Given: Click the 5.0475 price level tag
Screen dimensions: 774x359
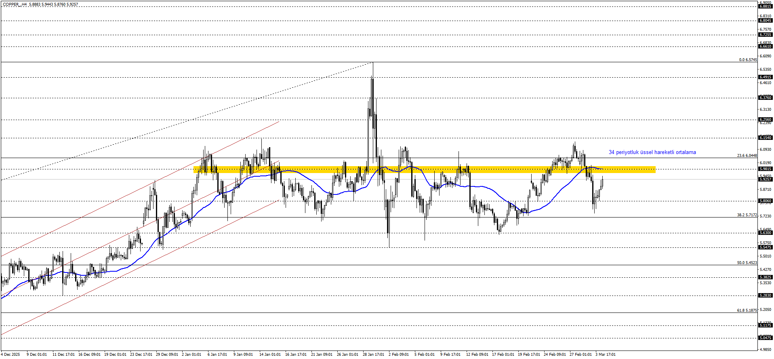Looking at the screenshot, I should click(x=765, y=338).
